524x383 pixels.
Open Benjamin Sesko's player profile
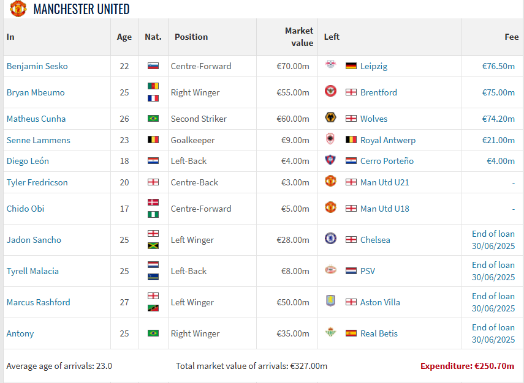37,66
